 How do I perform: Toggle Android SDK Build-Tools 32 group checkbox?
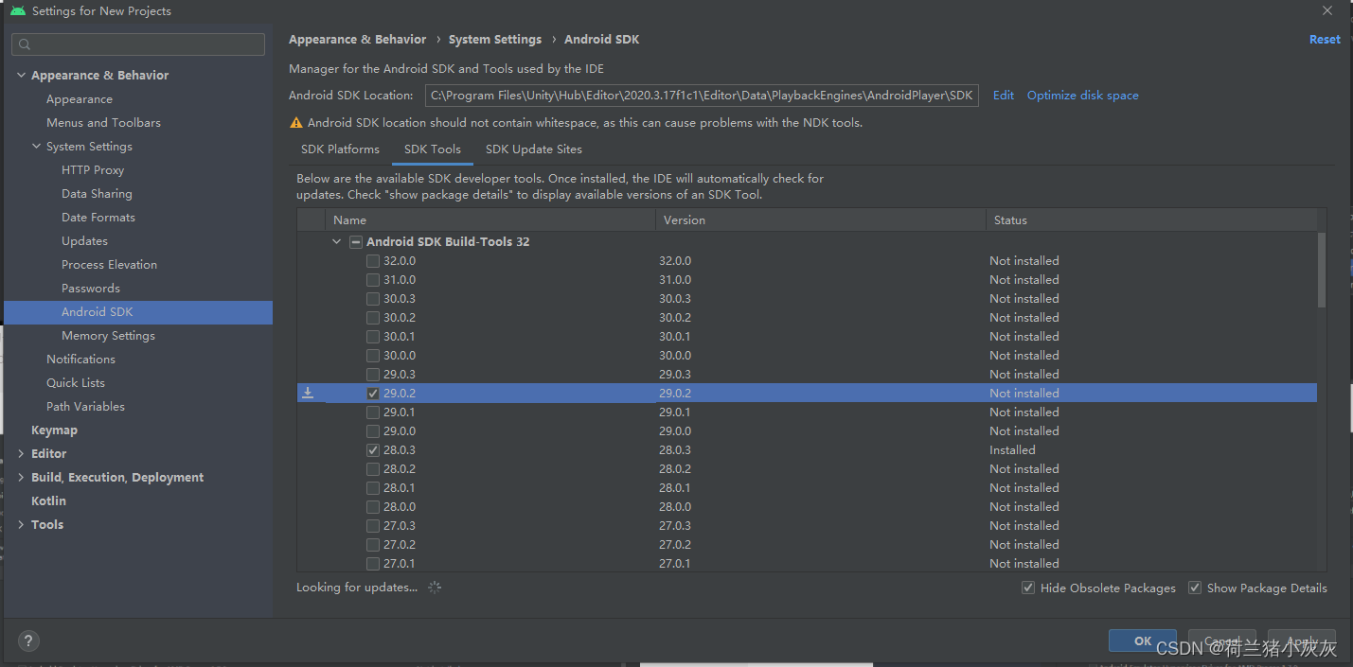356,242
